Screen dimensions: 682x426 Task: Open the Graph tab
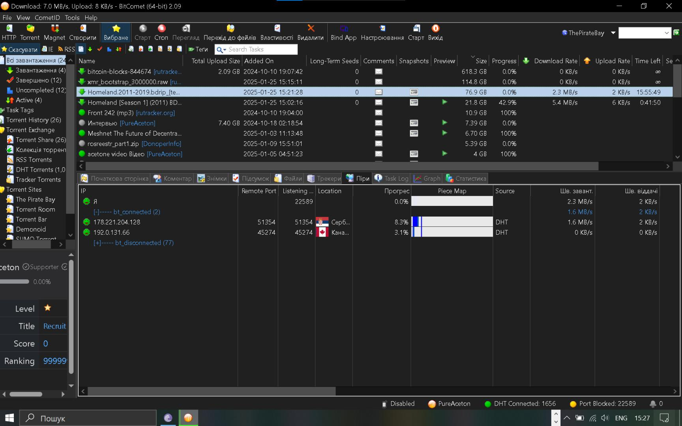[x=427, y=179]
